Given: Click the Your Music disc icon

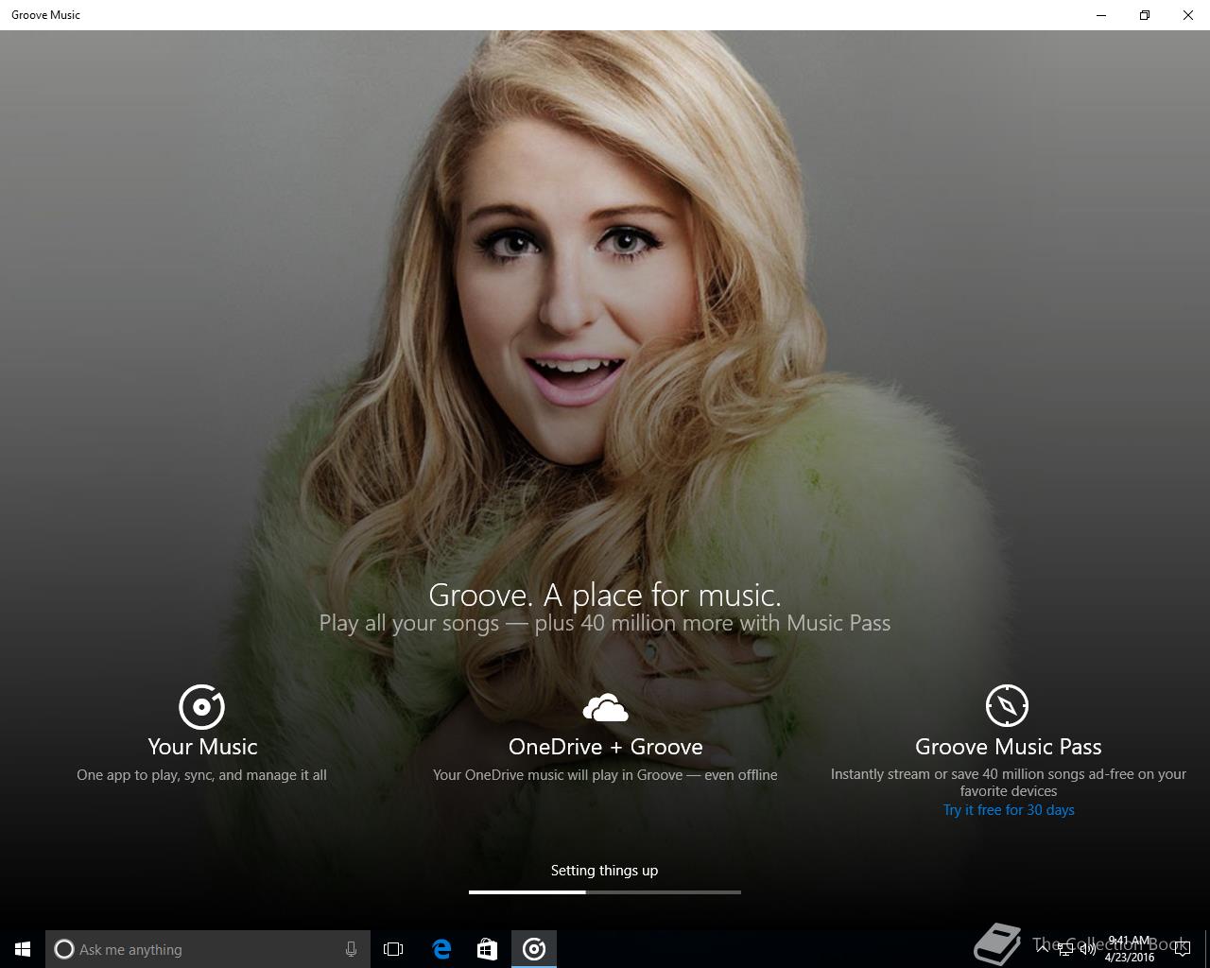Looking at the screenshot, I should tap(201, 706).
